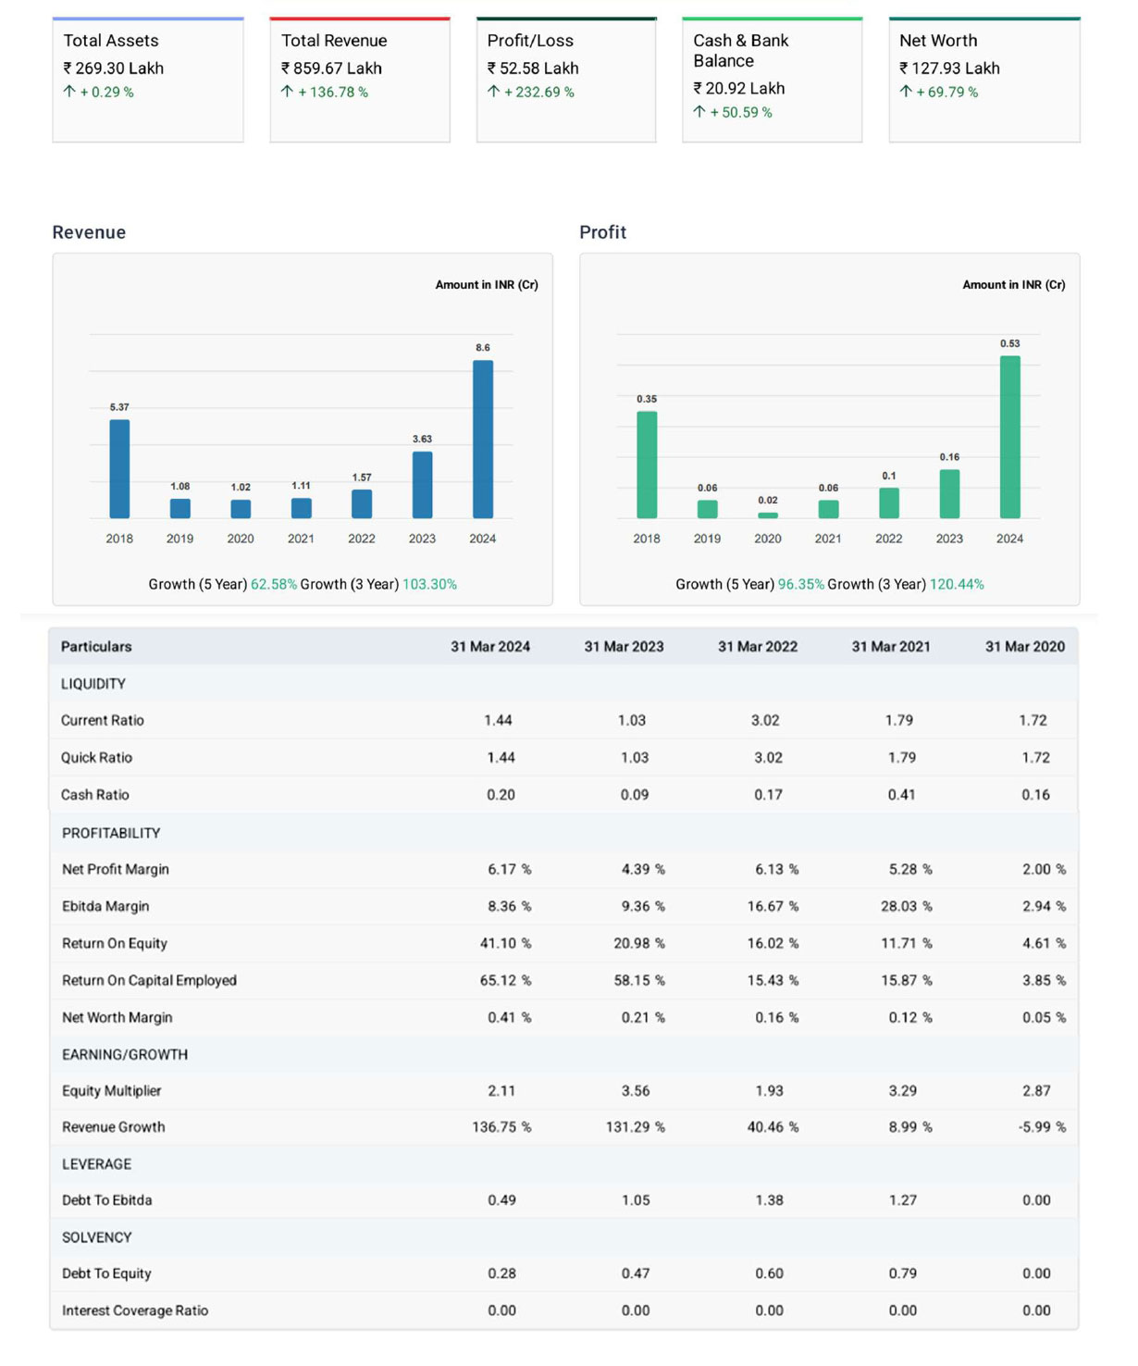Screen dimensions: 1138x1366
Task: Select the 2018 green profit bar
Action: pos(647,465)
